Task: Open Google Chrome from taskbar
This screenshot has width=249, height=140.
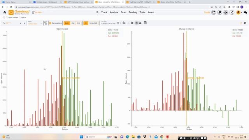Action: tap(162, 137)
